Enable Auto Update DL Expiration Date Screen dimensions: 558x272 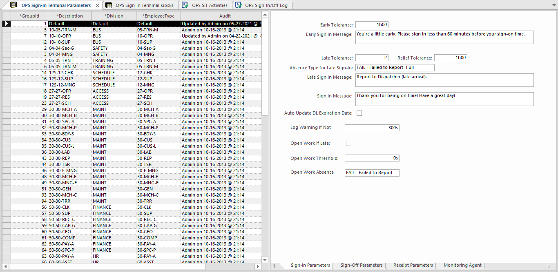(x=359, y=113)
